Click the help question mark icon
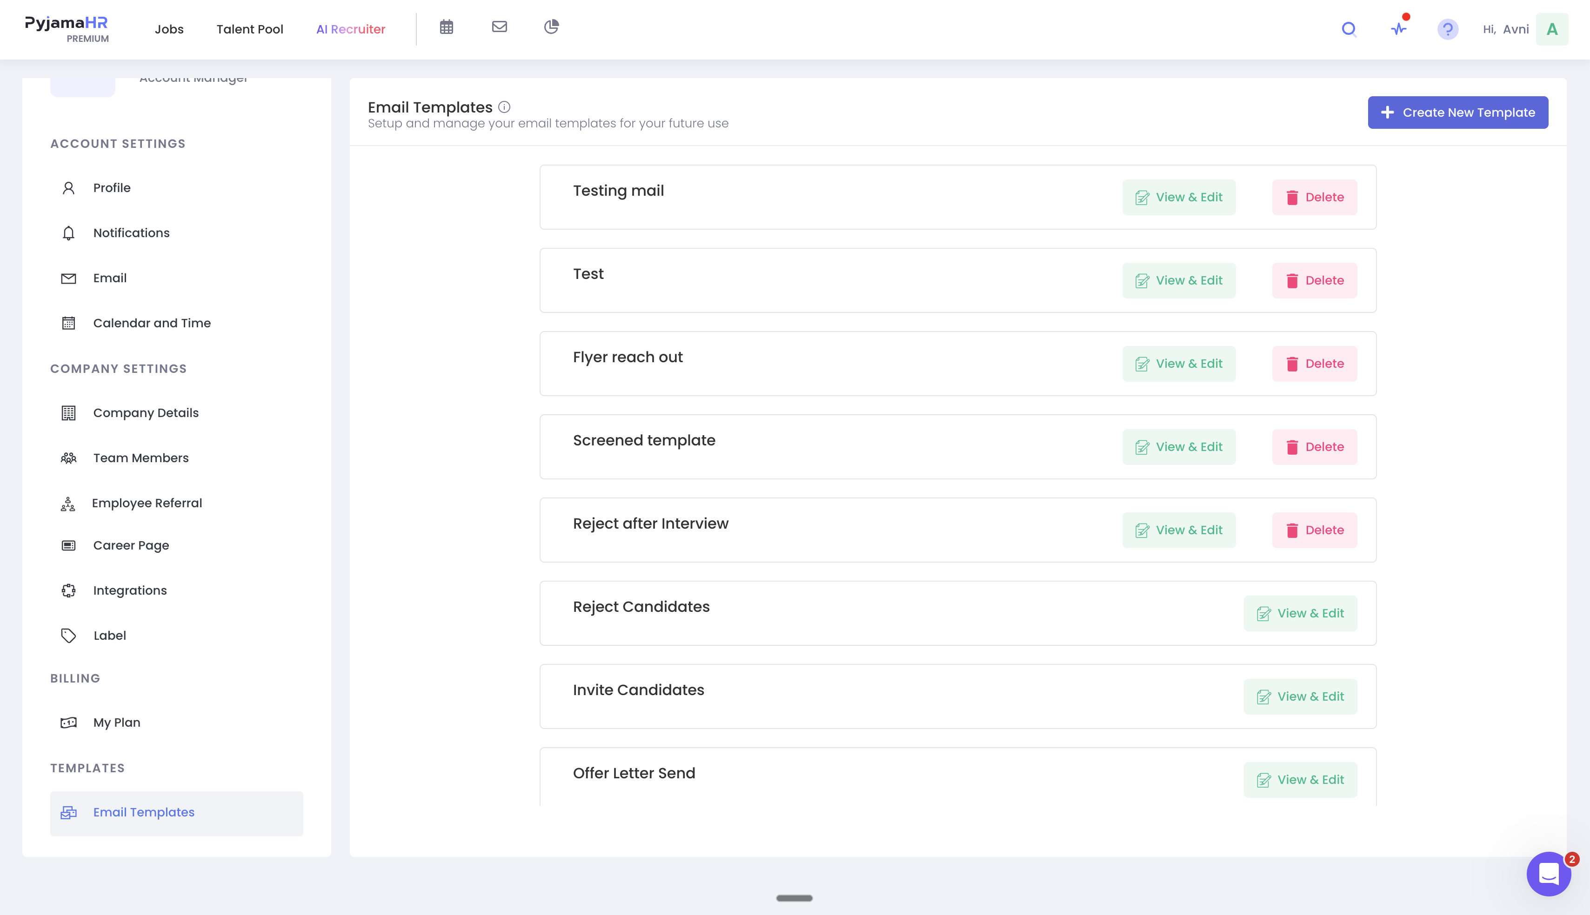Screen dimensions: 1590x915 click(1447, 29)
